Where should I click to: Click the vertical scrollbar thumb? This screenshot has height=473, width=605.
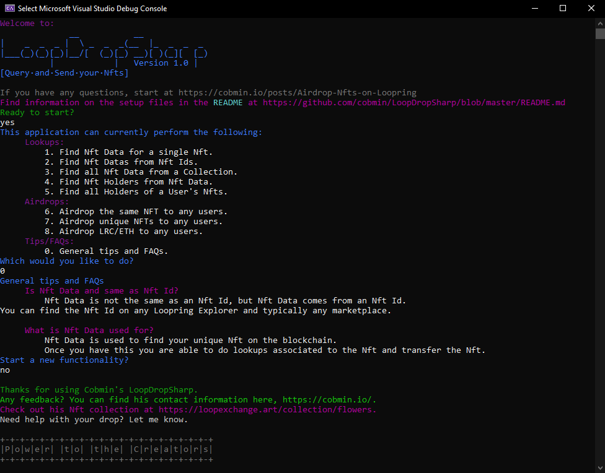[x=600, y=33]
